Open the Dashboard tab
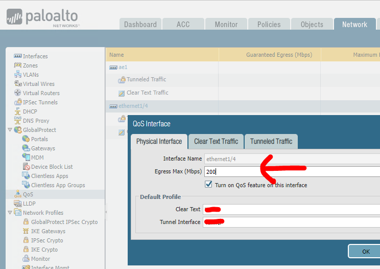 [x=140, y=24]
